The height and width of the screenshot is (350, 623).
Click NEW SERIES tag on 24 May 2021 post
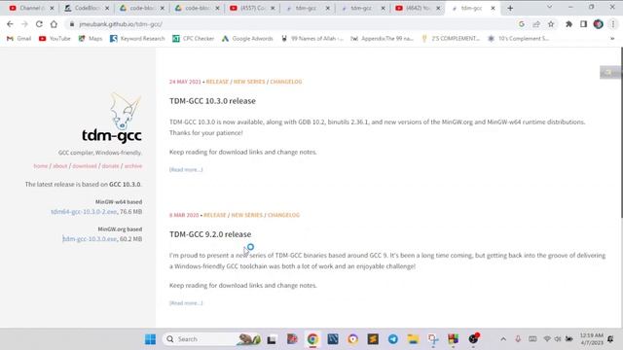(x=249, y=82)
